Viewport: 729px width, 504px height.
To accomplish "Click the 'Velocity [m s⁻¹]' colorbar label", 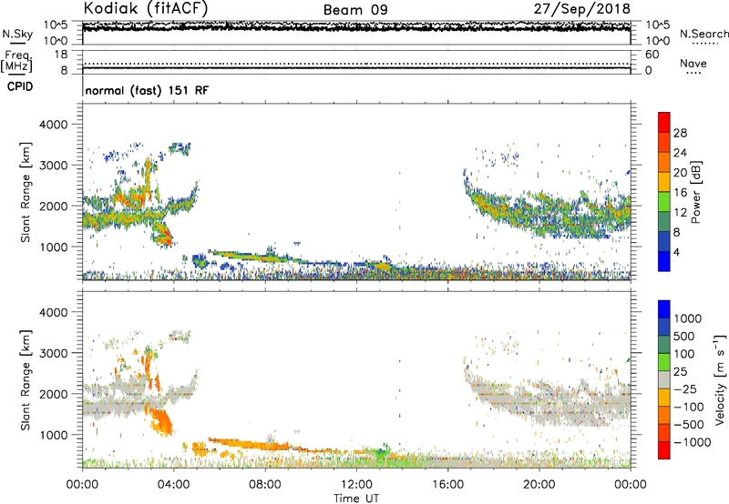I will point(720,379).
